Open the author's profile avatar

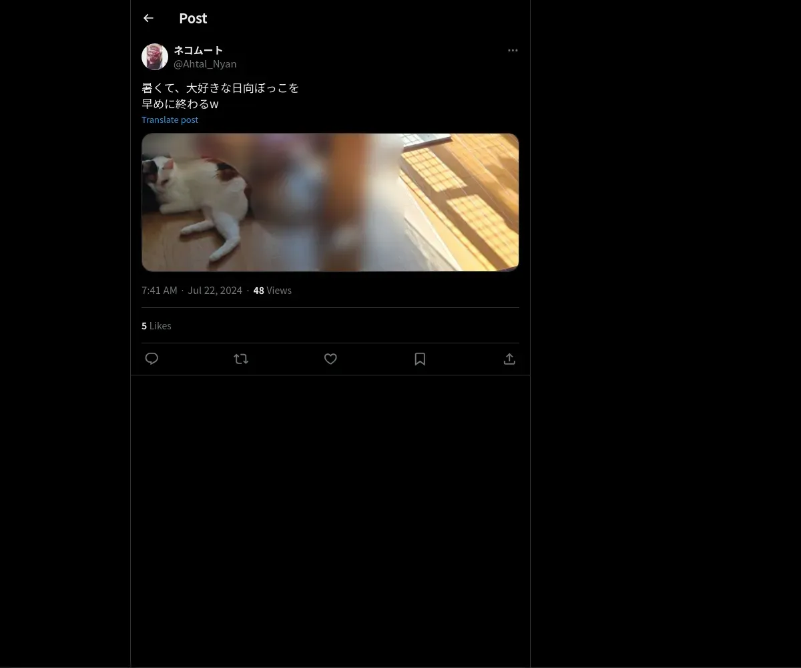tap(155, 57)
